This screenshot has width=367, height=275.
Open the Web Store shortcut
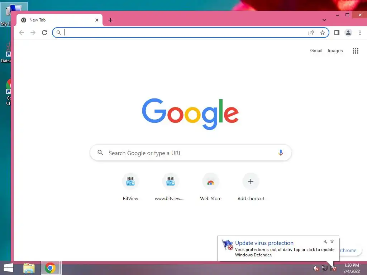[x=211, y=187]
